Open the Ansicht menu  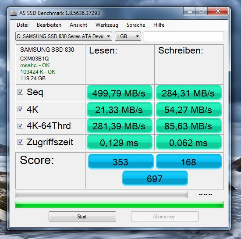click(x=78, y=25)
